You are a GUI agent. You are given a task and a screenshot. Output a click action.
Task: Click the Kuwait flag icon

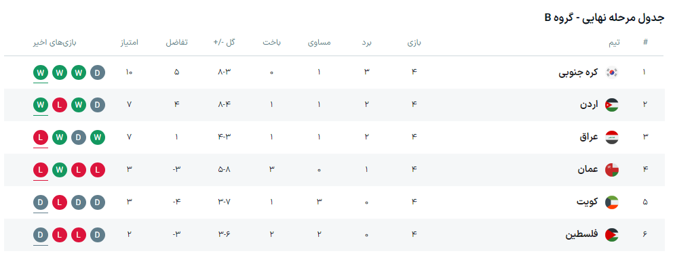[x=612, y=202]
